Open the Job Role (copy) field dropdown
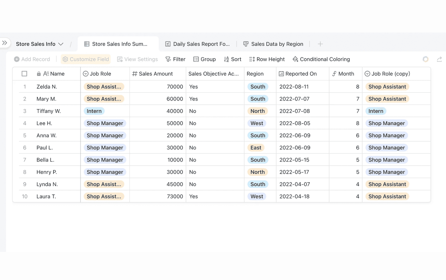 (367, 74)
